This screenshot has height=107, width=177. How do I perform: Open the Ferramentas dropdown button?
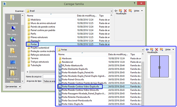click(13, 87)
